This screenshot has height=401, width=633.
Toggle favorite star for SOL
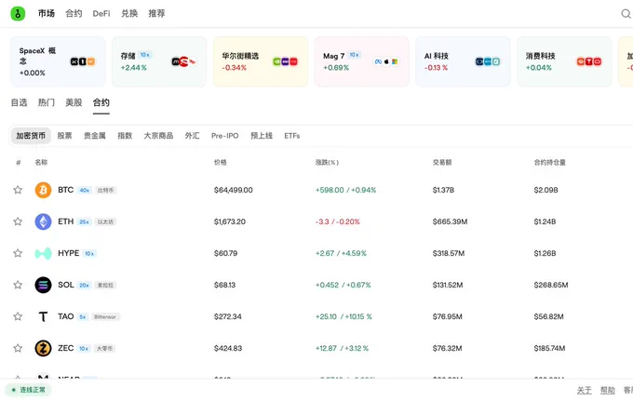(x=18, y=285)
